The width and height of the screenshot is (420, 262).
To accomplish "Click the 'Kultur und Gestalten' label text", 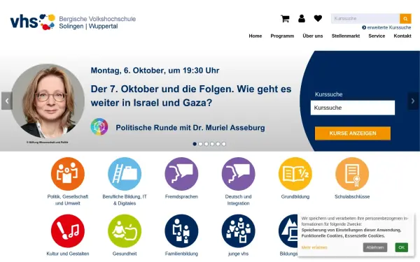I will 68,254.
